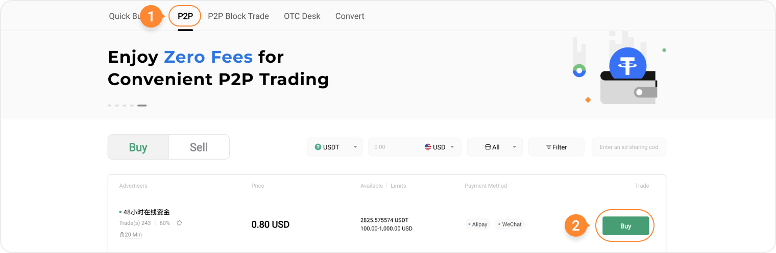Click the star icon beside the advertiser stats
The image size is (776, 253).
coord(179,223)
